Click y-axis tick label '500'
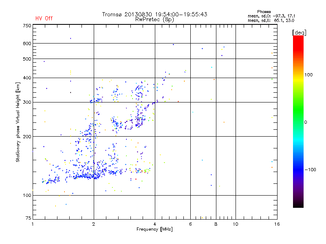The image size is (326, 244). tap(27, 59)
